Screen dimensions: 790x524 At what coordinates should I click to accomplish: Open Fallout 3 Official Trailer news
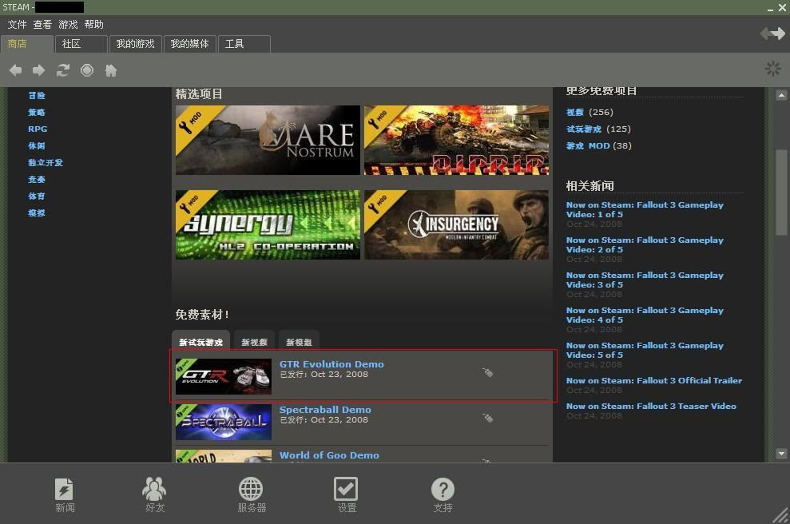click(654, 380)
